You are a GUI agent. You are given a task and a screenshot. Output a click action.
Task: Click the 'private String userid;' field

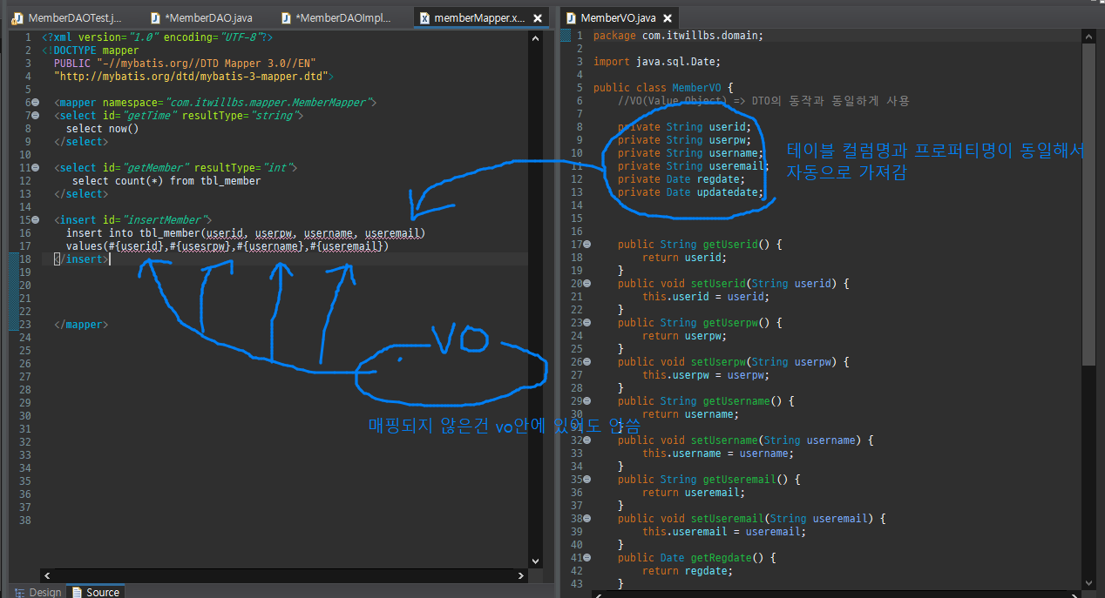684,127
